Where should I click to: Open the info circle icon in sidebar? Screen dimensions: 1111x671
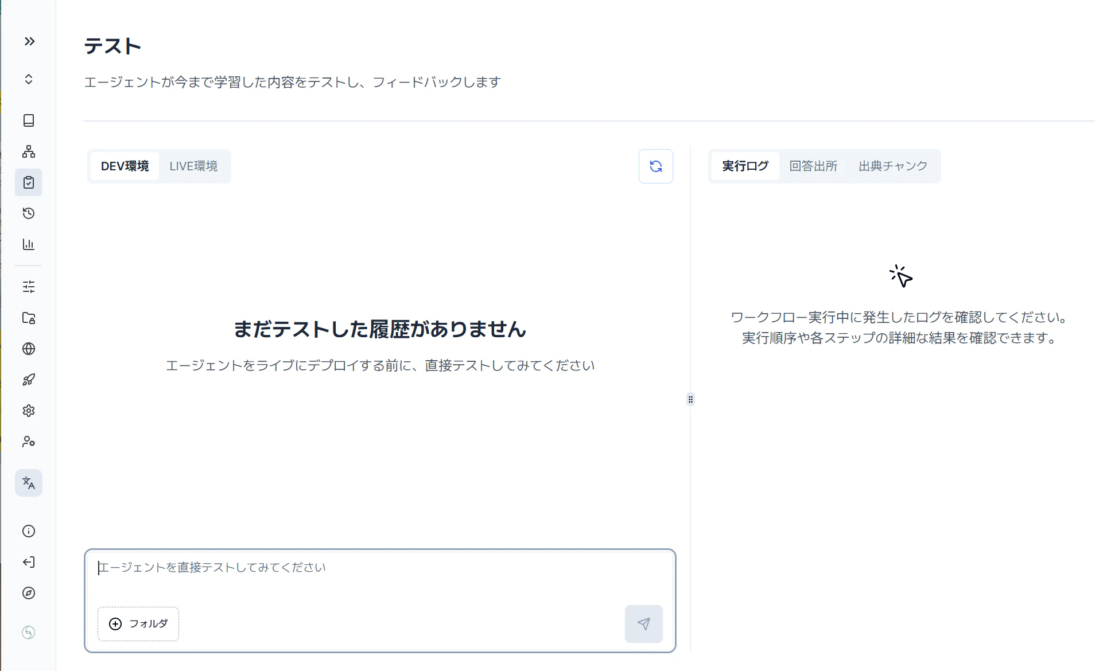29,531
